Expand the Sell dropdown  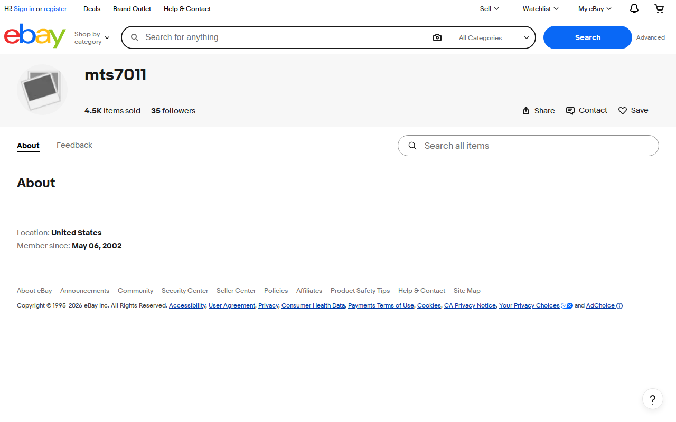[x=489, y=8]
